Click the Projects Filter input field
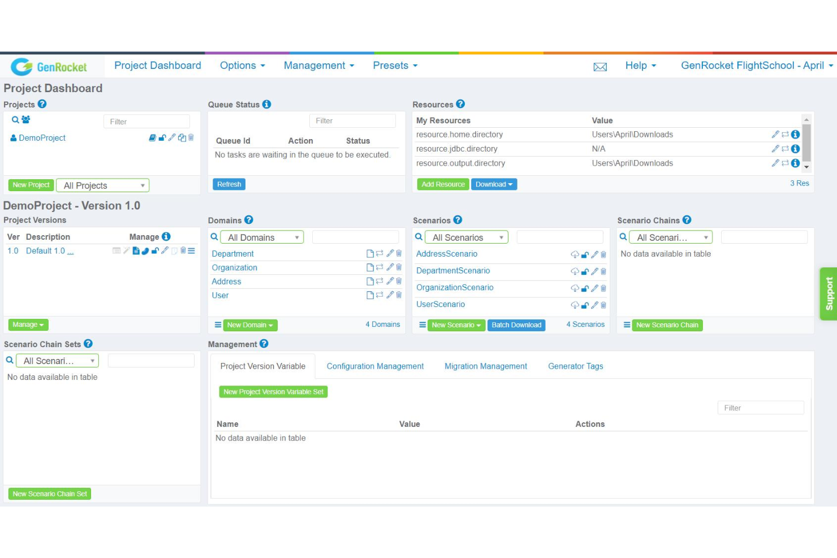This screenshot has width=837, height=558. 146,122
